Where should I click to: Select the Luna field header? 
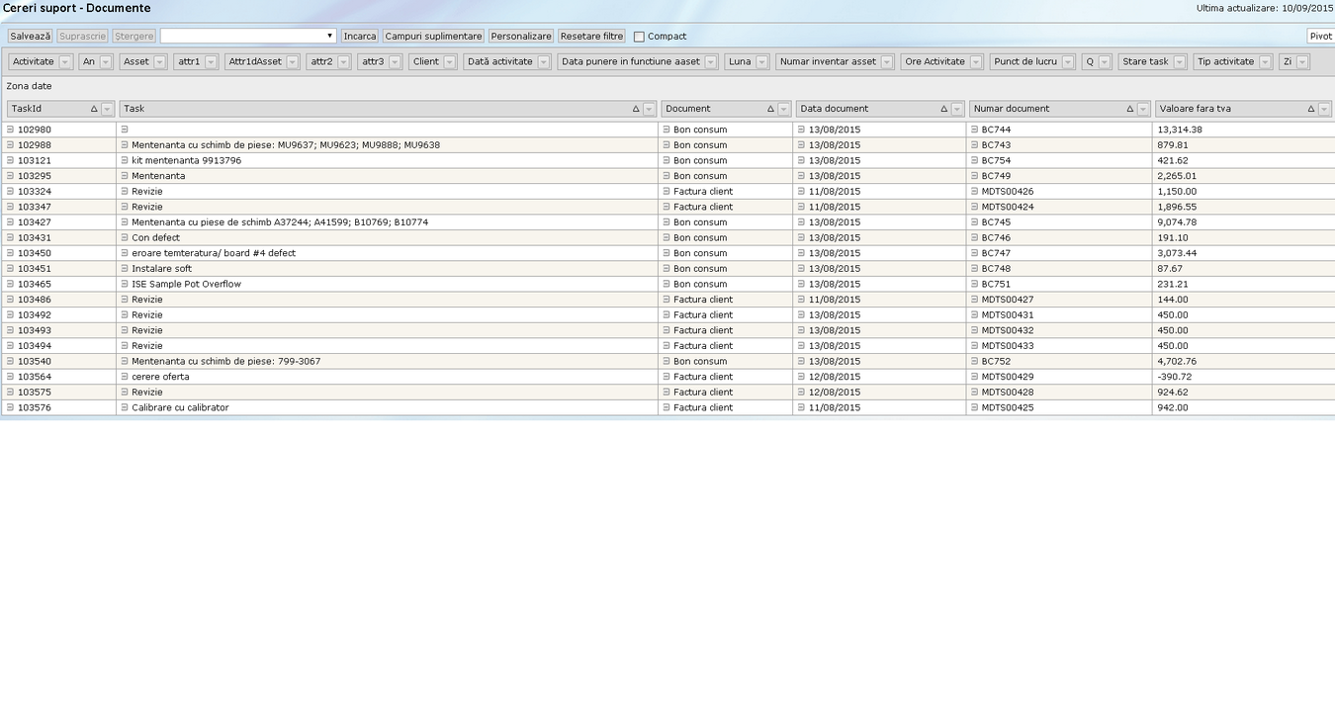coord(740,61)
